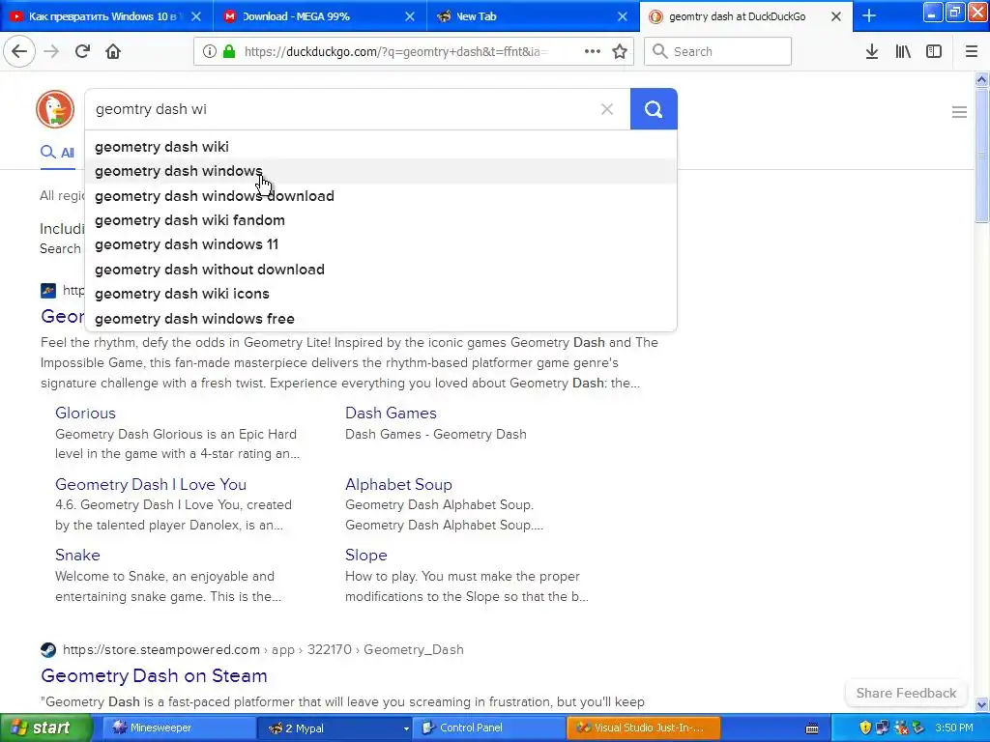Image resolution: width=990 pixels, height=742 pixels.
Task: Clear the DuckDuckGo search box
Action: pos(607,109)
